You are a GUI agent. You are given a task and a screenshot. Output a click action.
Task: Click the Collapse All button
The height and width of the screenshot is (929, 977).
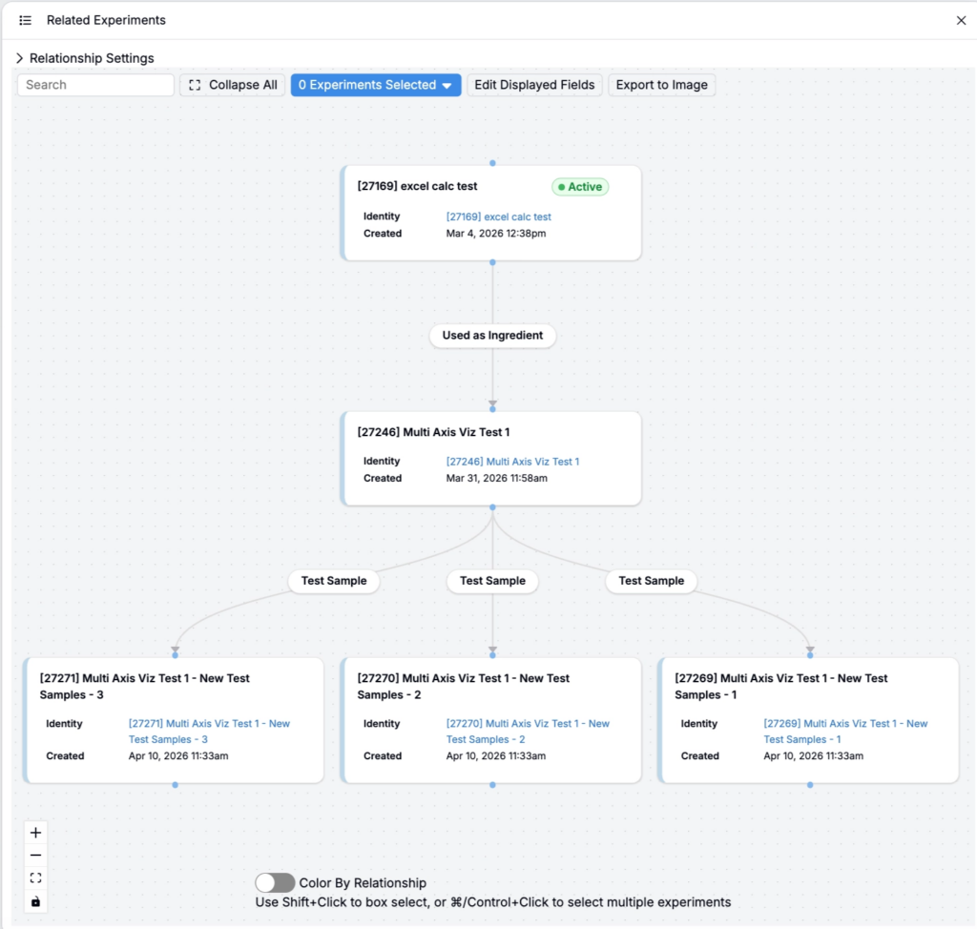233,85
